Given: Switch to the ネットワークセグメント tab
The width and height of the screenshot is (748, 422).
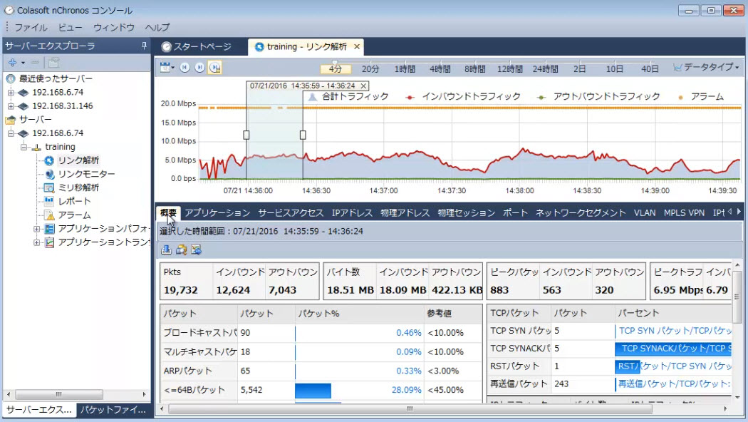Looking at the screenshot, I should 581,213.
